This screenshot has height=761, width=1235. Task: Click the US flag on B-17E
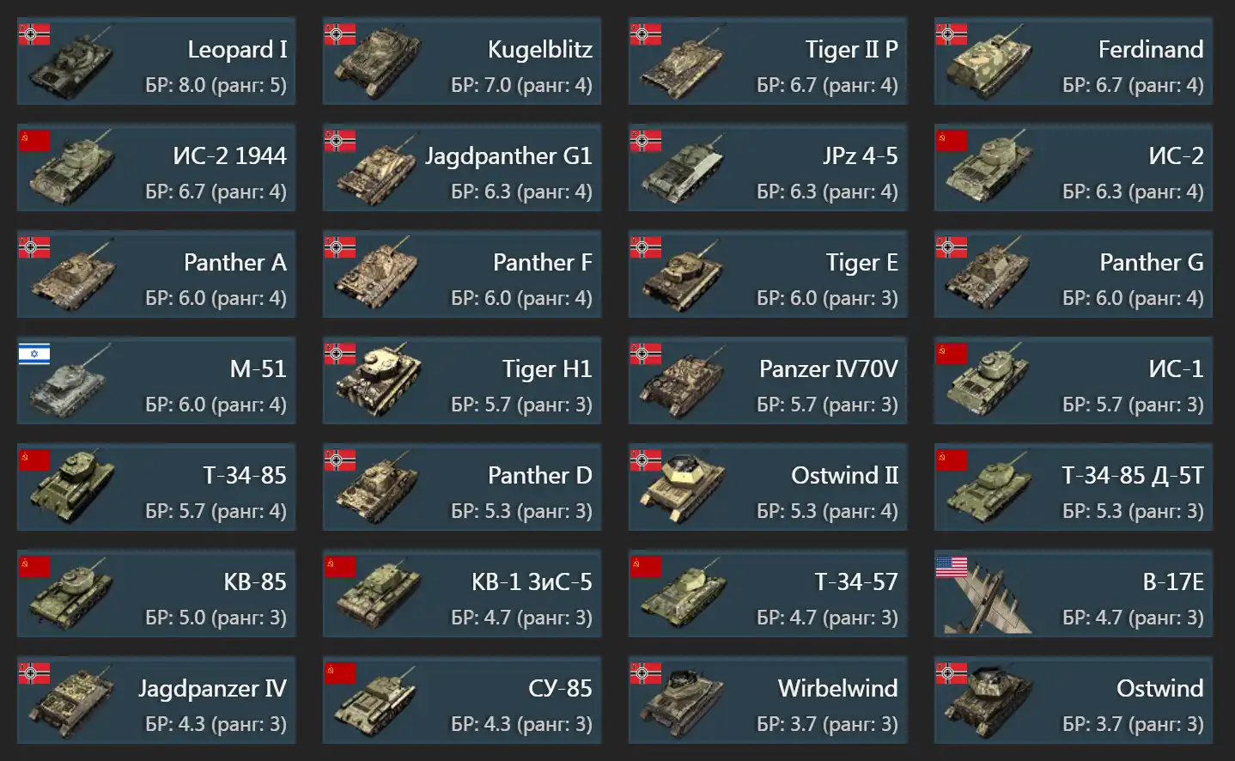point(952,567)
